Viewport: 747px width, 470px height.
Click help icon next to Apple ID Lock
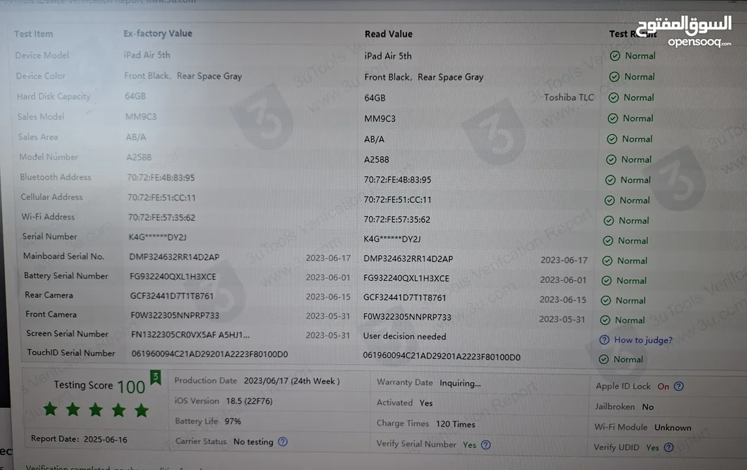pyautogui.click(x=679, y=386)
